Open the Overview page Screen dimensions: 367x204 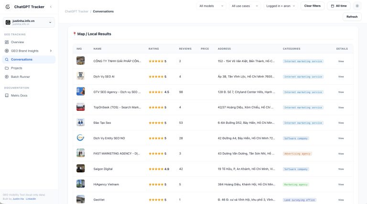click(x=17, y=42)
